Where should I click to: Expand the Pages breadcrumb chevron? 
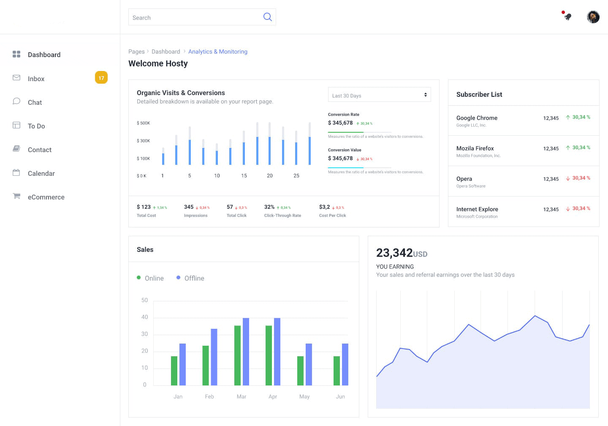coord(147,51)
